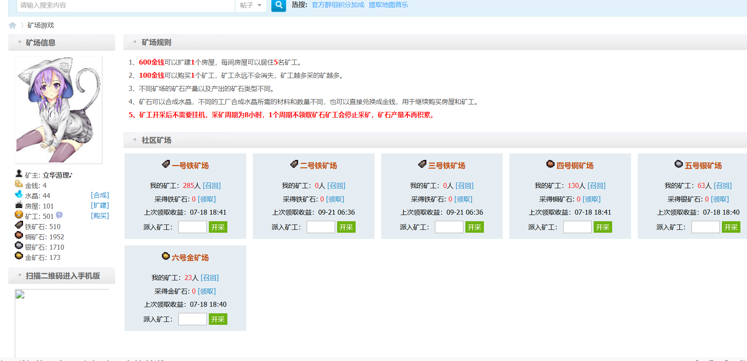Recall miners from 六号金矿场
747x361 pixels.
(210, 278)
